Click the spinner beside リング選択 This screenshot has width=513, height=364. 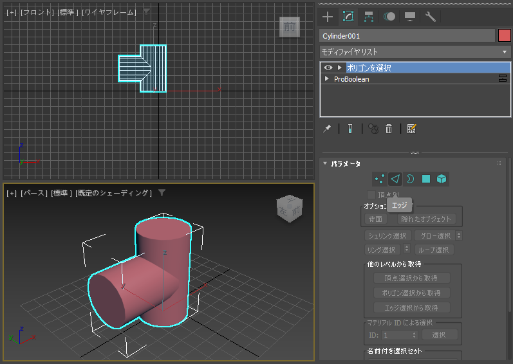[407, 249]
